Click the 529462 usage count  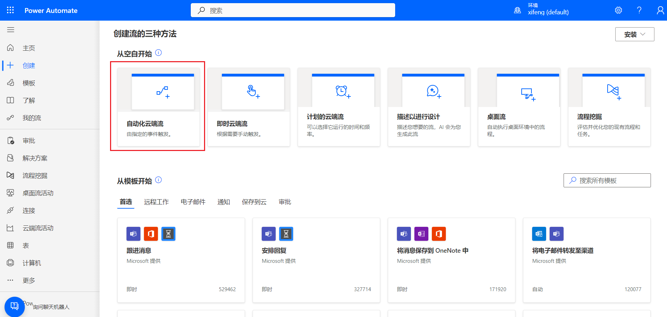click(227, 289)
